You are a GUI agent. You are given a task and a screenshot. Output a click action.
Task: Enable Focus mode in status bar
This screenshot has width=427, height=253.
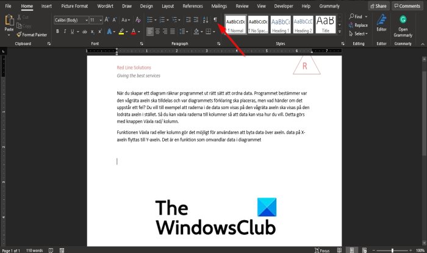pyautogui.click(x=322, y=251)
